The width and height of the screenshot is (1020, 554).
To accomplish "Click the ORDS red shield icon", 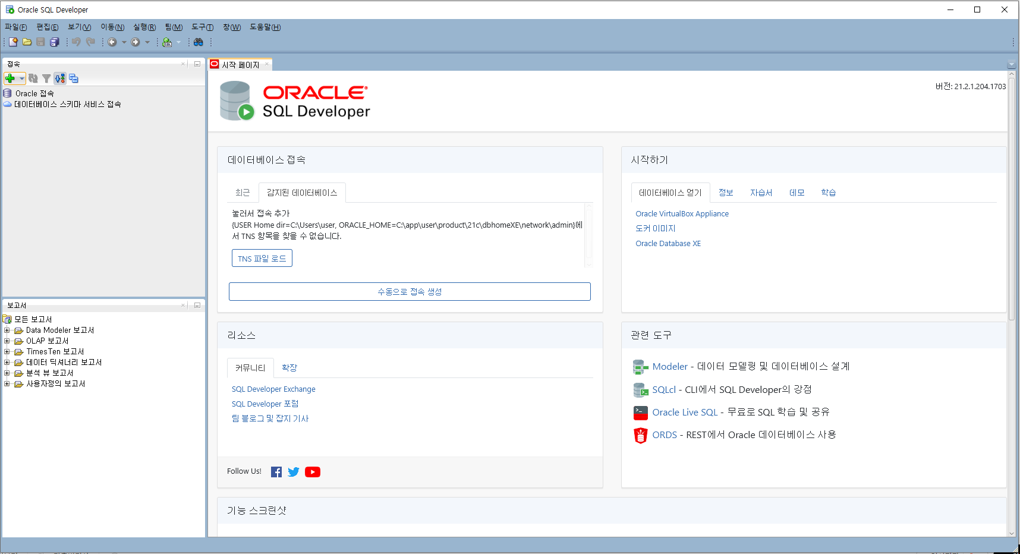I will [640, 435].
